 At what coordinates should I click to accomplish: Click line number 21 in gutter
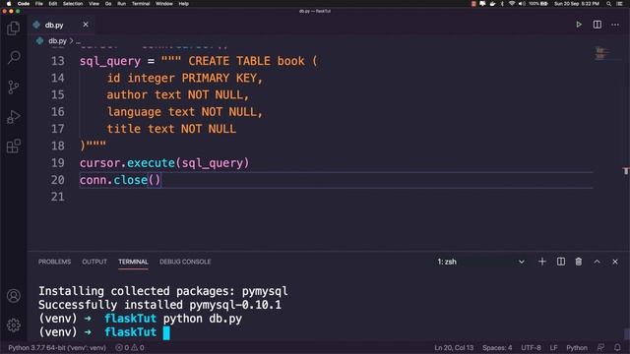pyautogui.click(x=57, y=197)
